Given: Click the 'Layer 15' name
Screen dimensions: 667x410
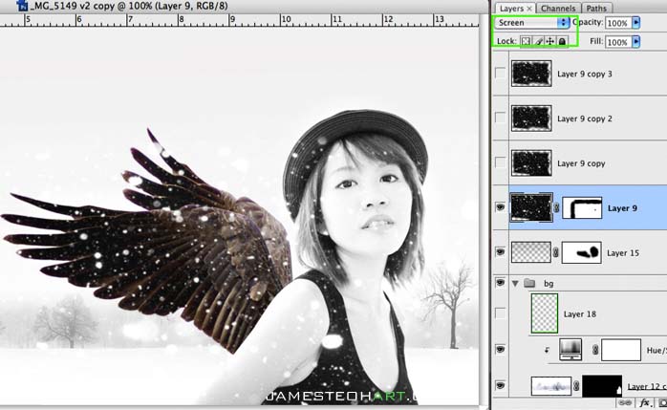Looking at the screenshot, I should click(x=623, y=253).
